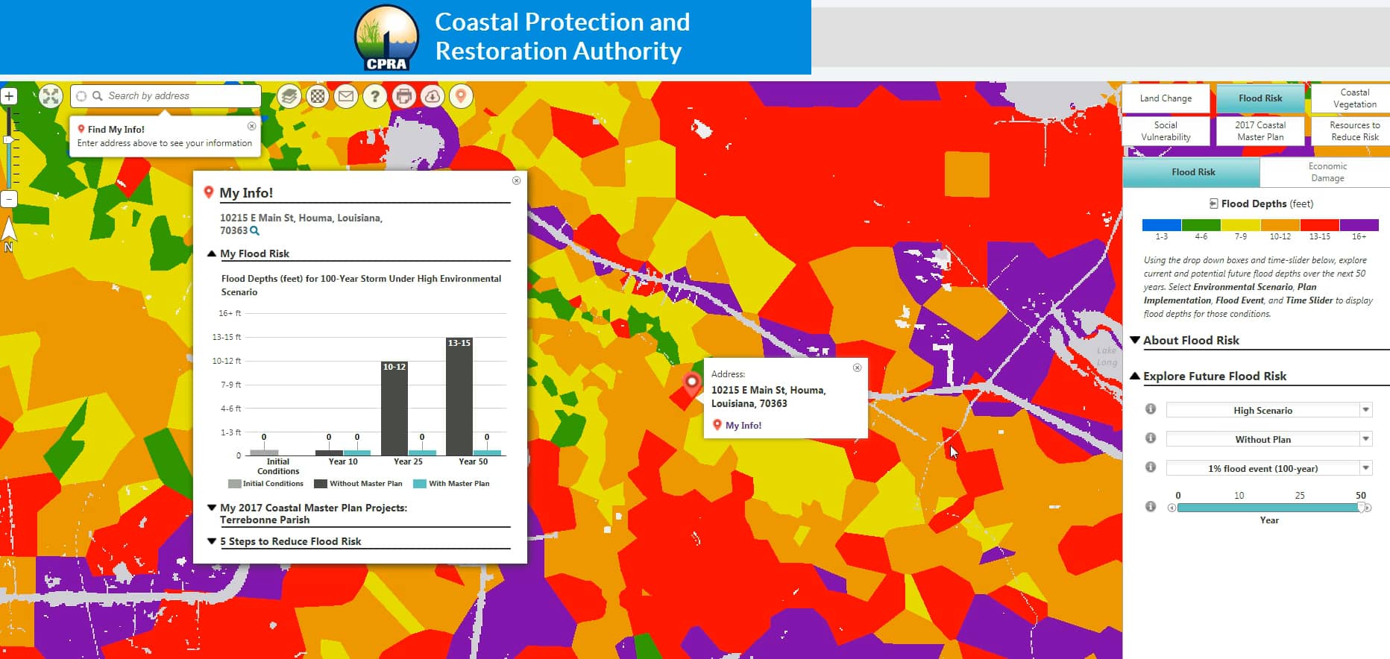Open help with the question mark icon
This screenshot has height=659, width=1390.
pos(375,96)
